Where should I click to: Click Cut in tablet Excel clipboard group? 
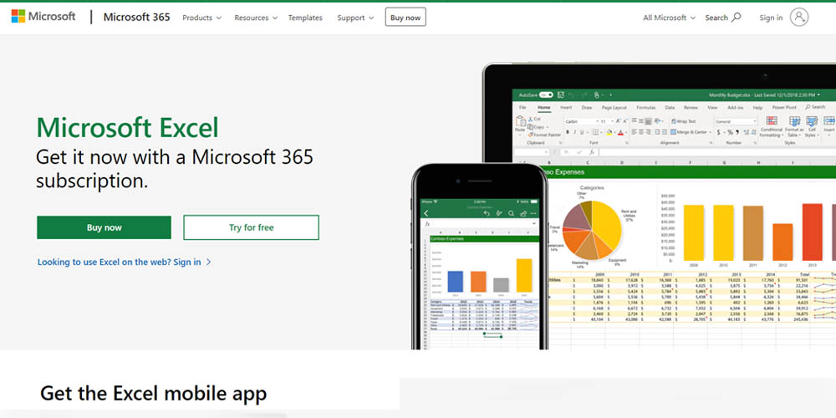(x=534, y=119)
